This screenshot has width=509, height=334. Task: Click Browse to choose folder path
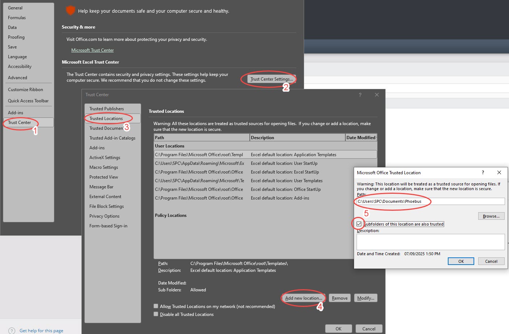coord(491,216)
